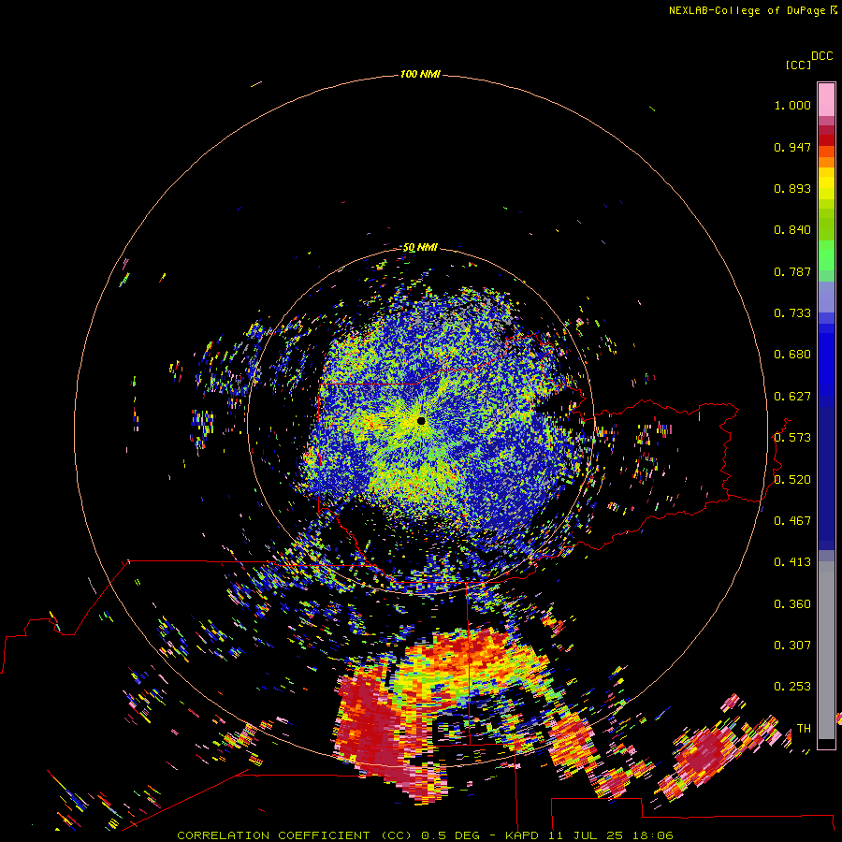Click the 50 NMI range ring label
Image resolution: width=842 pixels, height=842 pixels.
click(x=420, y=247)
